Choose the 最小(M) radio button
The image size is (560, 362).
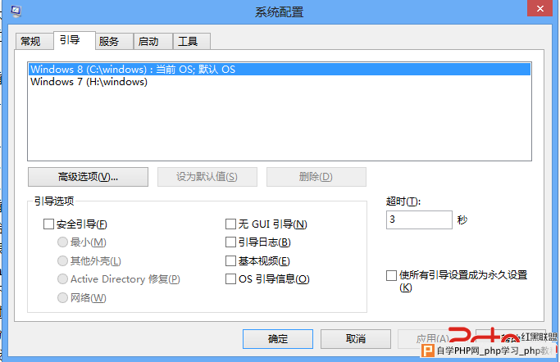(x=62, y=242)
